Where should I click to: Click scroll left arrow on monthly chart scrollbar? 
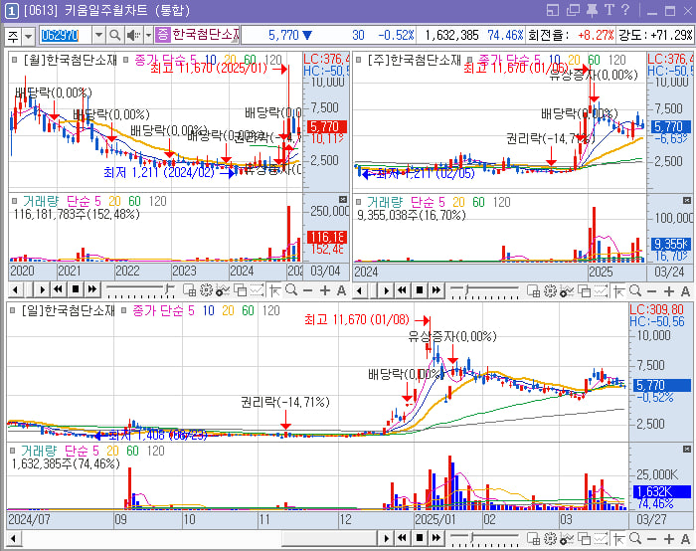[16, 290]
